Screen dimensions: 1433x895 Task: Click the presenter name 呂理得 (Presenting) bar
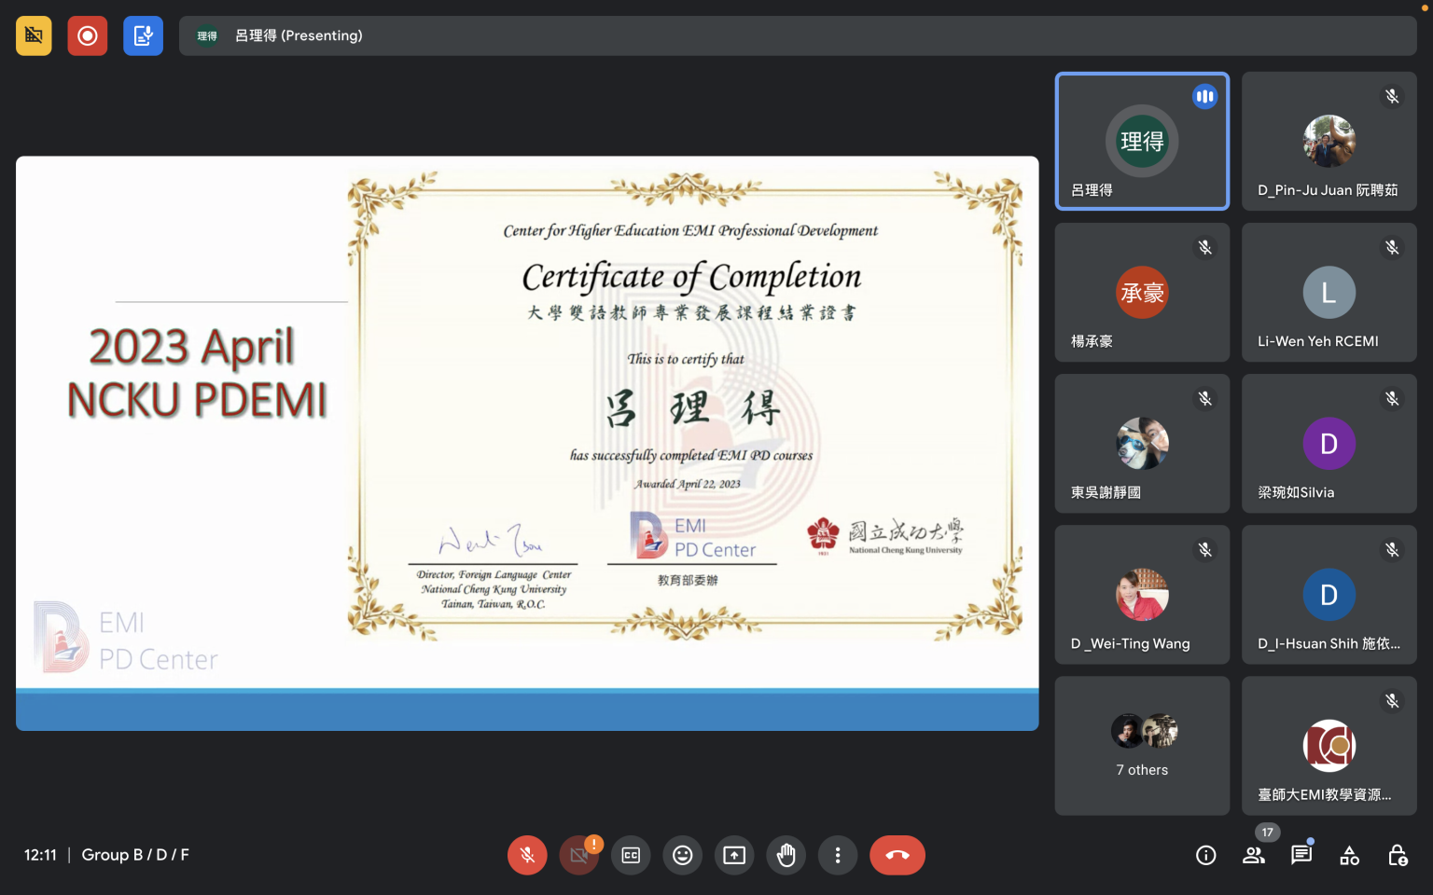(798, 35)
